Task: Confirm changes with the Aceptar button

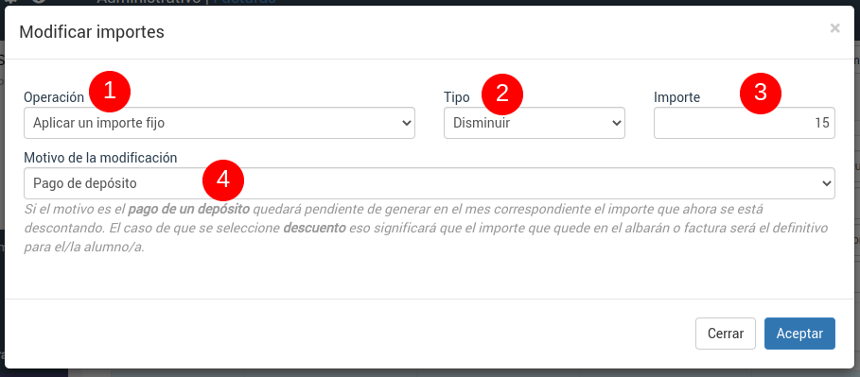Action: click(799, 334)
